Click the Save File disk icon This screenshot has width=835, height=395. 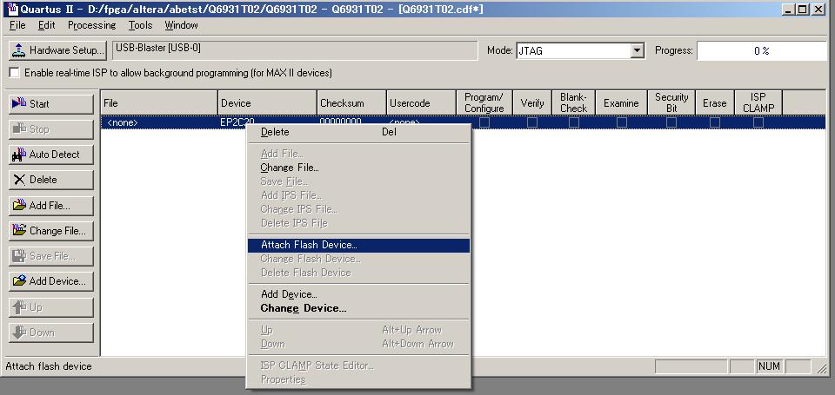(19, 256)
